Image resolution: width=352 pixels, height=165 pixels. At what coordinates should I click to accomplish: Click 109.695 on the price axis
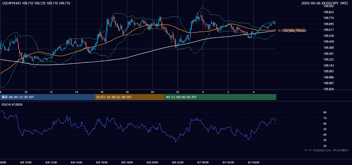(328, 24)
